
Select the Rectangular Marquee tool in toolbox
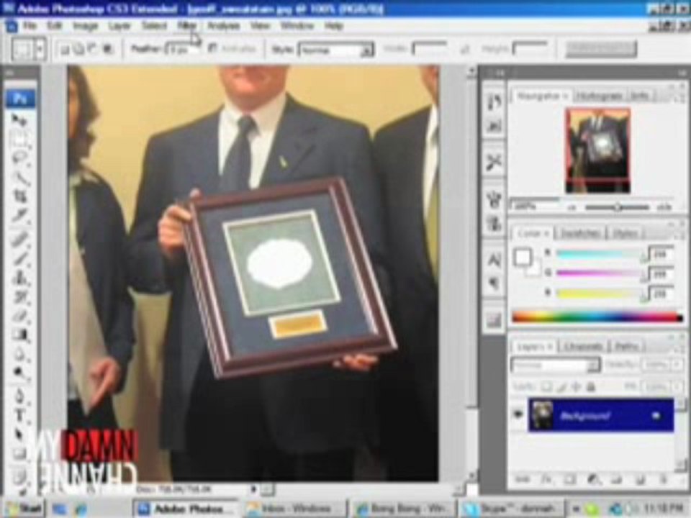[19, 140]
